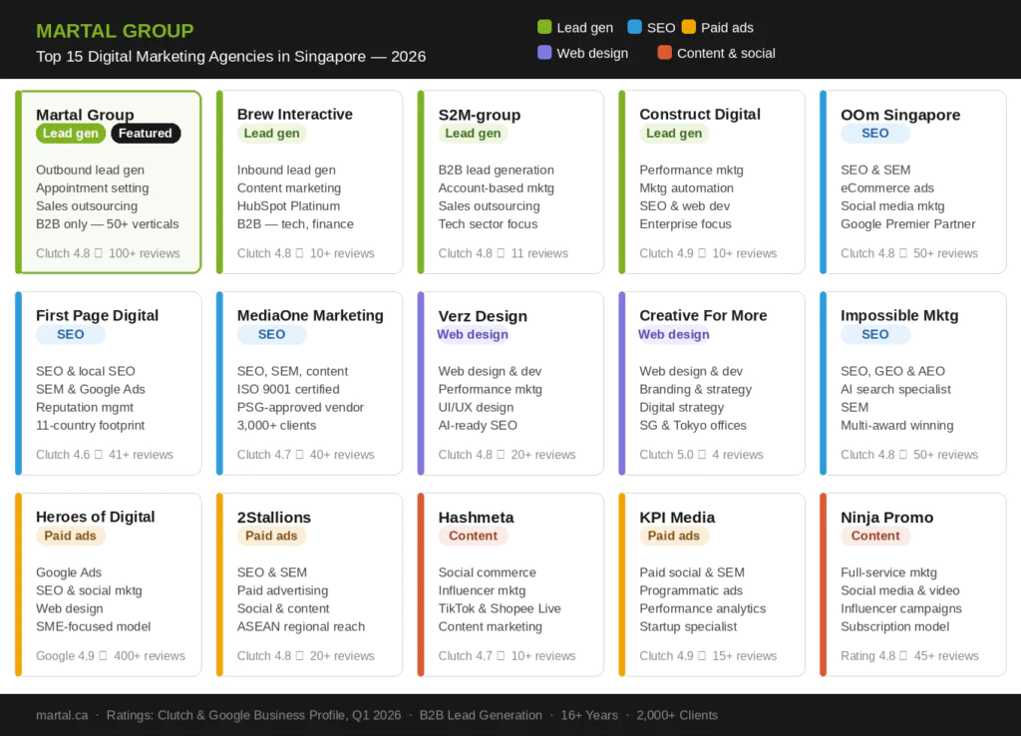This screenshot has width=1021, height=736.
Task: Click the Paid ads tag under 2Stallions
Action: tap(271, 536)
